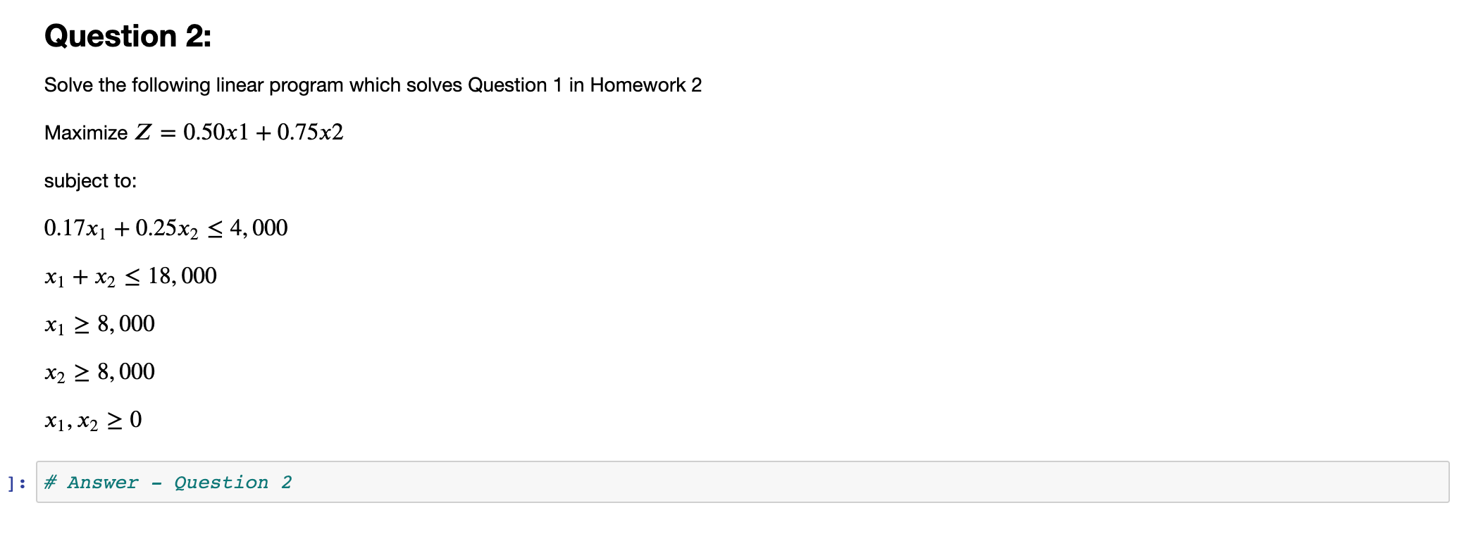Screen dimensions: 1464x534
Task: Click the constraint x2 ≥ 8,000
Action: (x=99, y=371)
